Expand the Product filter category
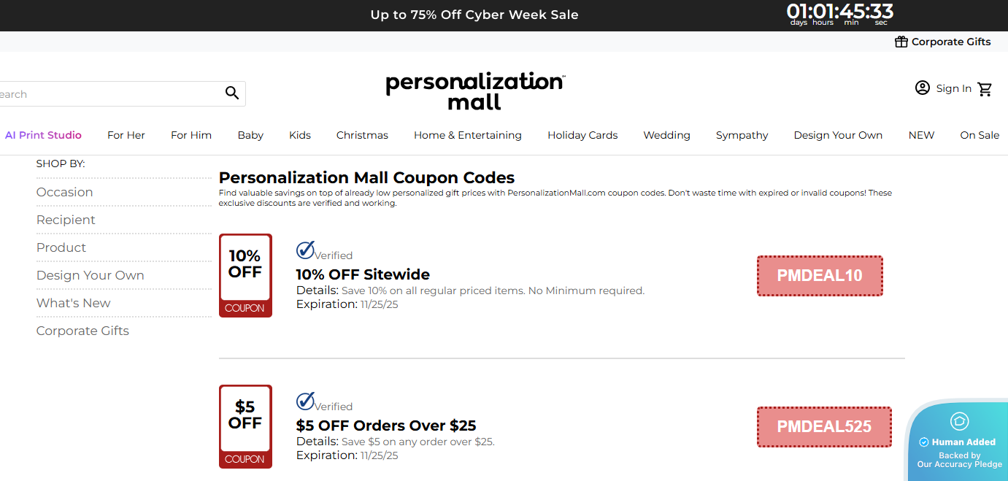1008x481 pixels. pos(61,247)
